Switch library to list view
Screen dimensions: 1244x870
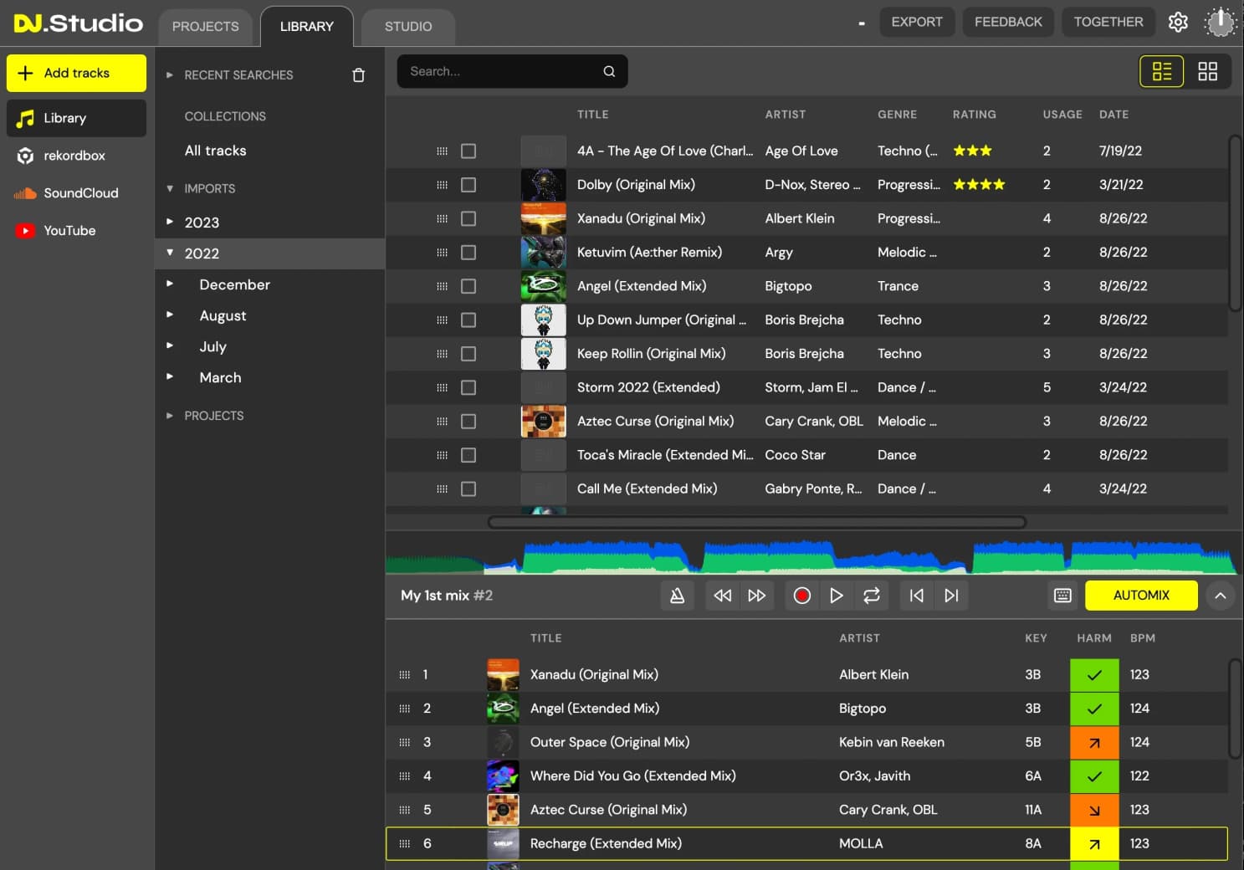1162,71
